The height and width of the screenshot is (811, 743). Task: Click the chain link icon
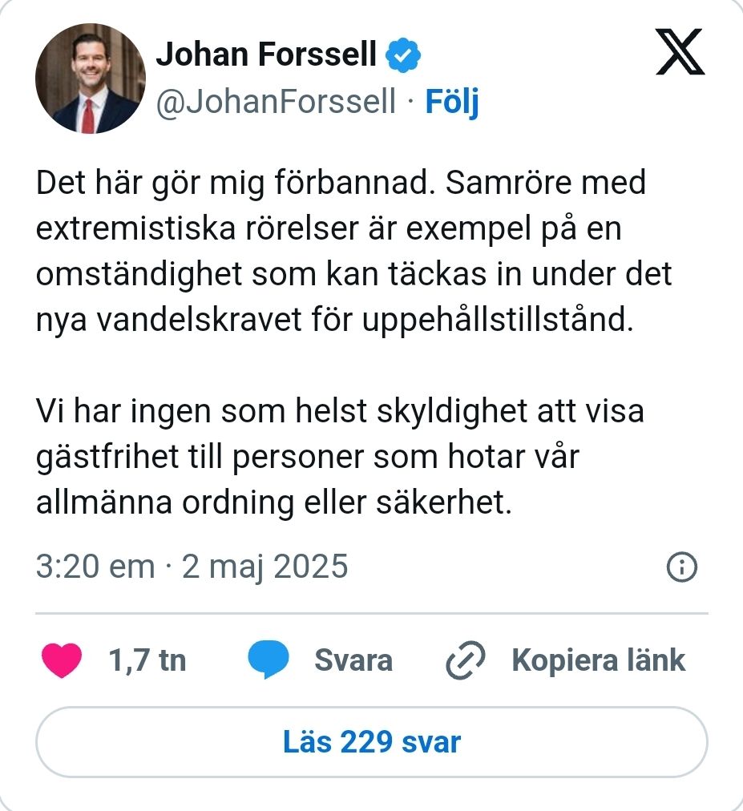pyautogui.click(x=466, y=661)
